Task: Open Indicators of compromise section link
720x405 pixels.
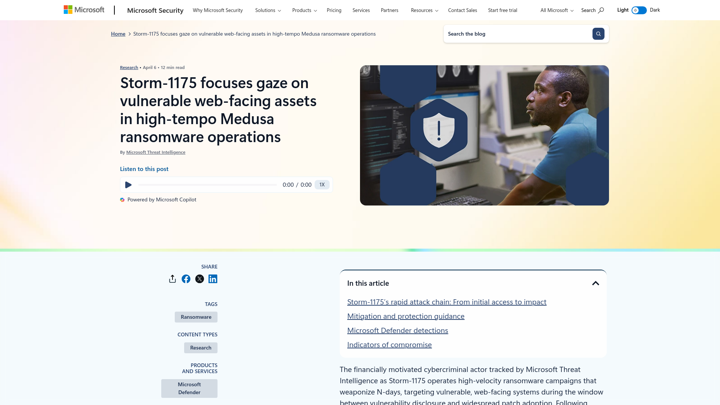Action: click(389, 344)
